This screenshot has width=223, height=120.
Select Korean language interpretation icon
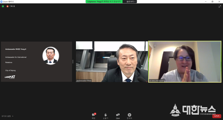tap(130, 115)
